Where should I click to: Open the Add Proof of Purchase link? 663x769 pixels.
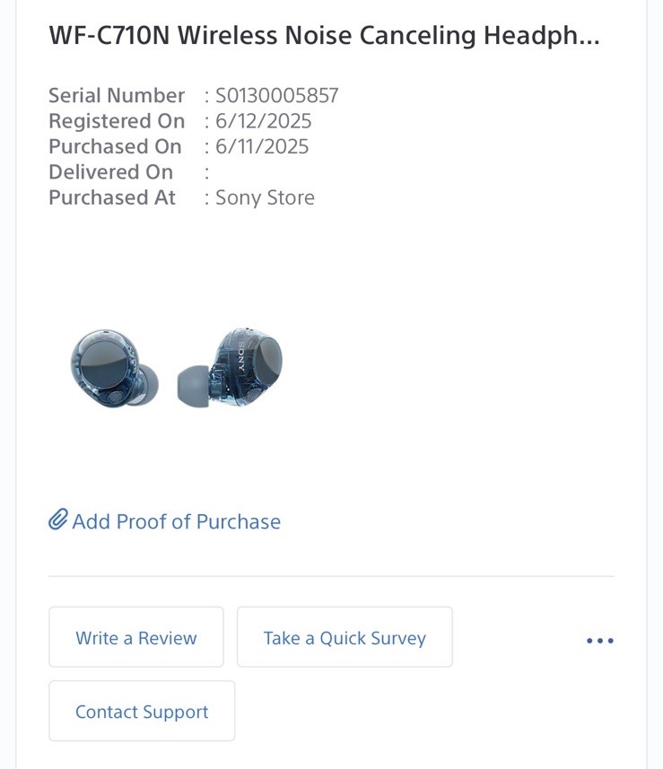pyautogui.click(x=176, y=521)
